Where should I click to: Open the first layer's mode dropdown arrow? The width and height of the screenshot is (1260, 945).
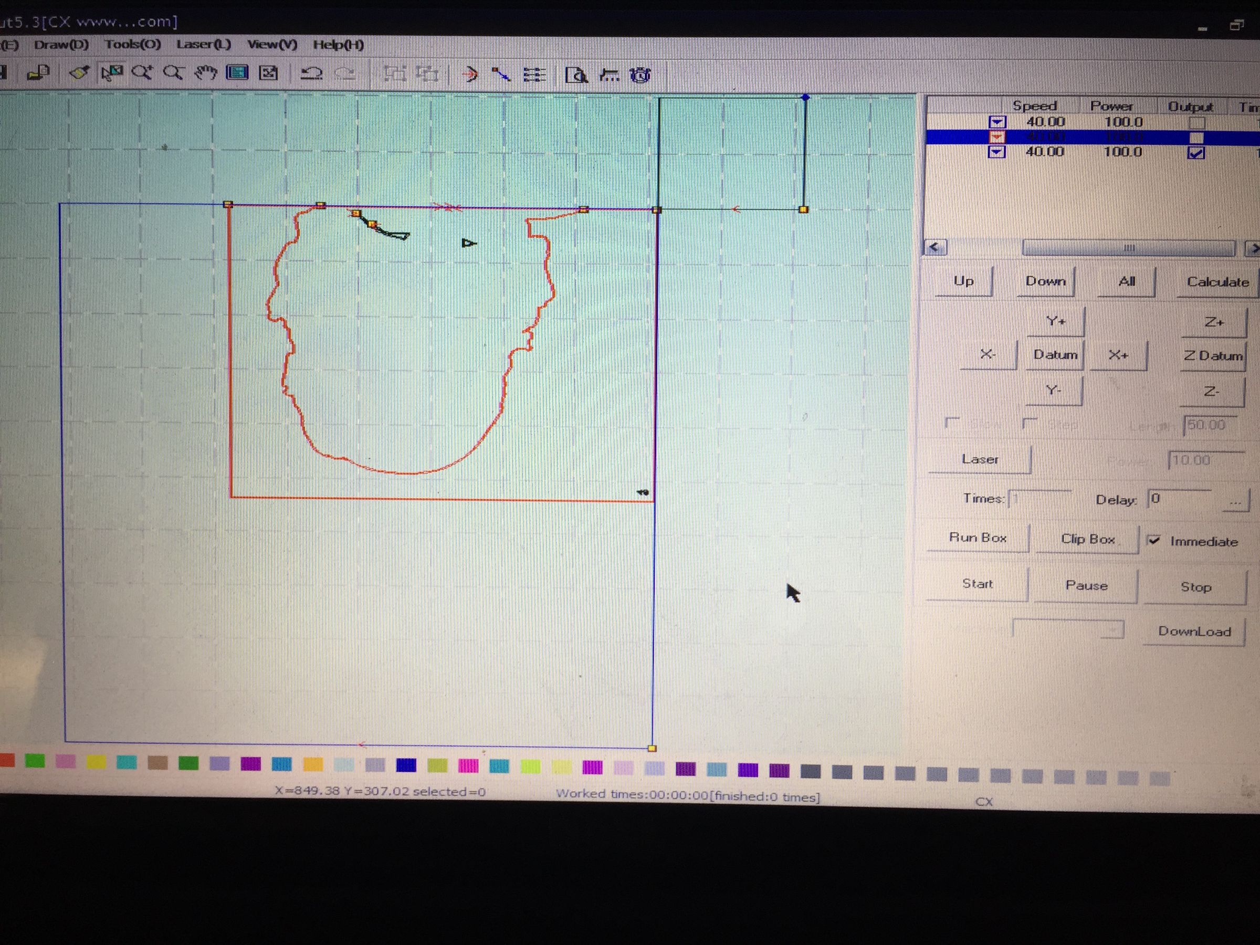point(997,122)
